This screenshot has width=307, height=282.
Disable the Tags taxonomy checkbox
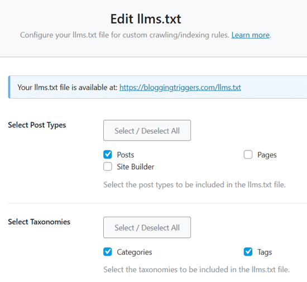pos(248,252)
